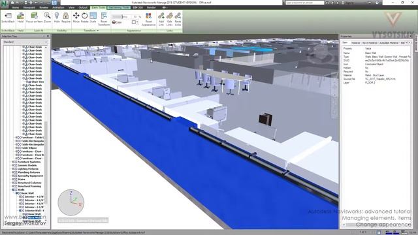Open the Navisworks application menu logo
The width and height of the screenshot is (418, 235).
(4, 4)
